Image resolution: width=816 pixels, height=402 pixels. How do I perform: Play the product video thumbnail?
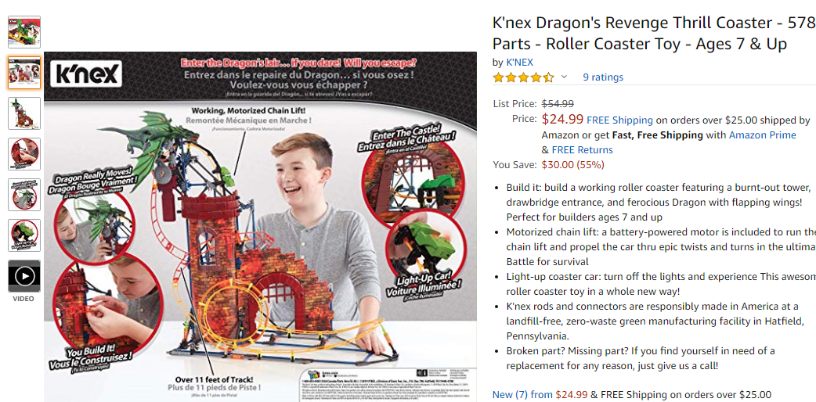pos(24,275)
